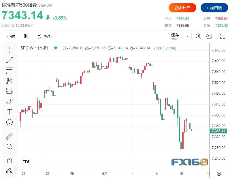Image resolution: width=230 pixels, height=178 pixels.
Task: Open the candlestick chart type menu
Action: pos(26,36)
